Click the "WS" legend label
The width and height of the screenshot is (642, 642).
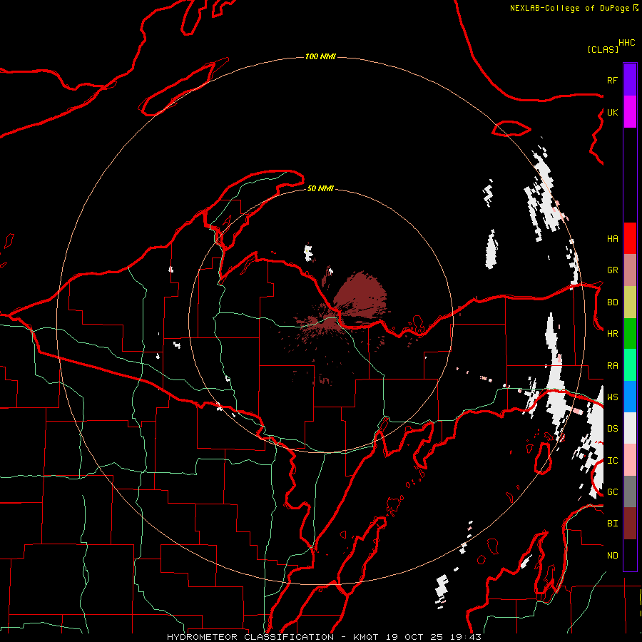click(x=612, y=397)
